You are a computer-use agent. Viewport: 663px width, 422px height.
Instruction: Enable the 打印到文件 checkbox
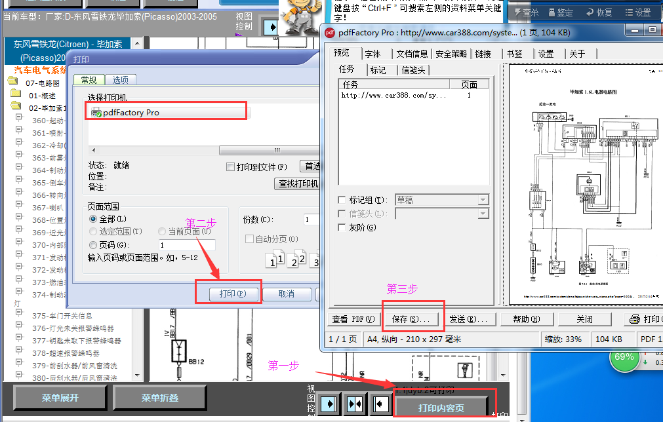click(x=230, y=167)
